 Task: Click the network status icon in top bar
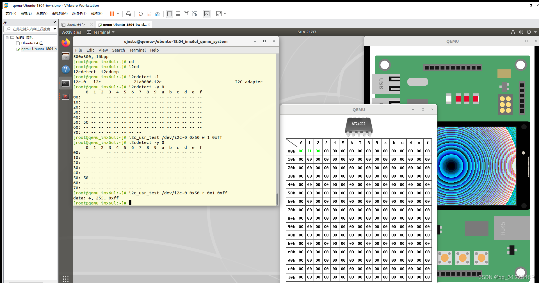513,32
